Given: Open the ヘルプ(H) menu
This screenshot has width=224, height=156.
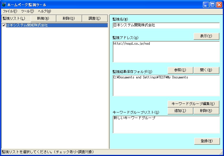Looking at the screenshot, I should pyautogui.click(x=45, y=11).
